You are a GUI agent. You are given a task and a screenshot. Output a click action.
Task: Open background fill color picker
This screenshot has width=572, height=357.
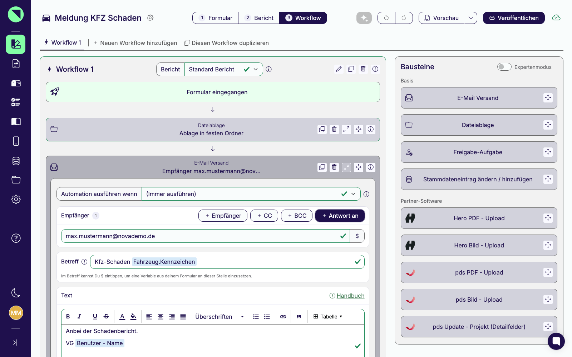tap(133, 317)
